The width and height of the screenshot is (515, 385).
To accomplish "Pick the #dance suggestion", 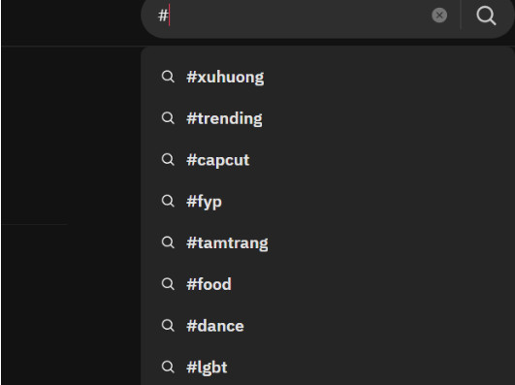I will pyautogui.click(x=327, y=326).
